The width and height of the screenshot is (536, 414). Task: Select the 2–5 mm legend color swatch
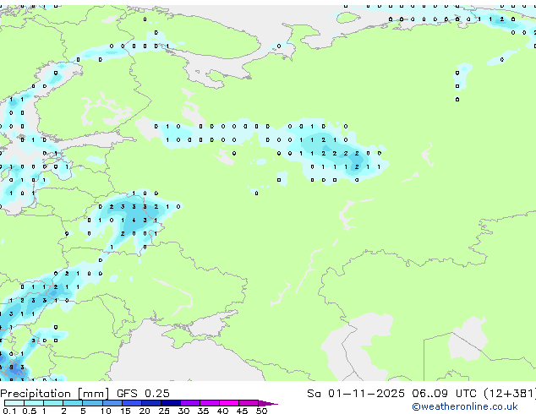click(x=73, y=403)
